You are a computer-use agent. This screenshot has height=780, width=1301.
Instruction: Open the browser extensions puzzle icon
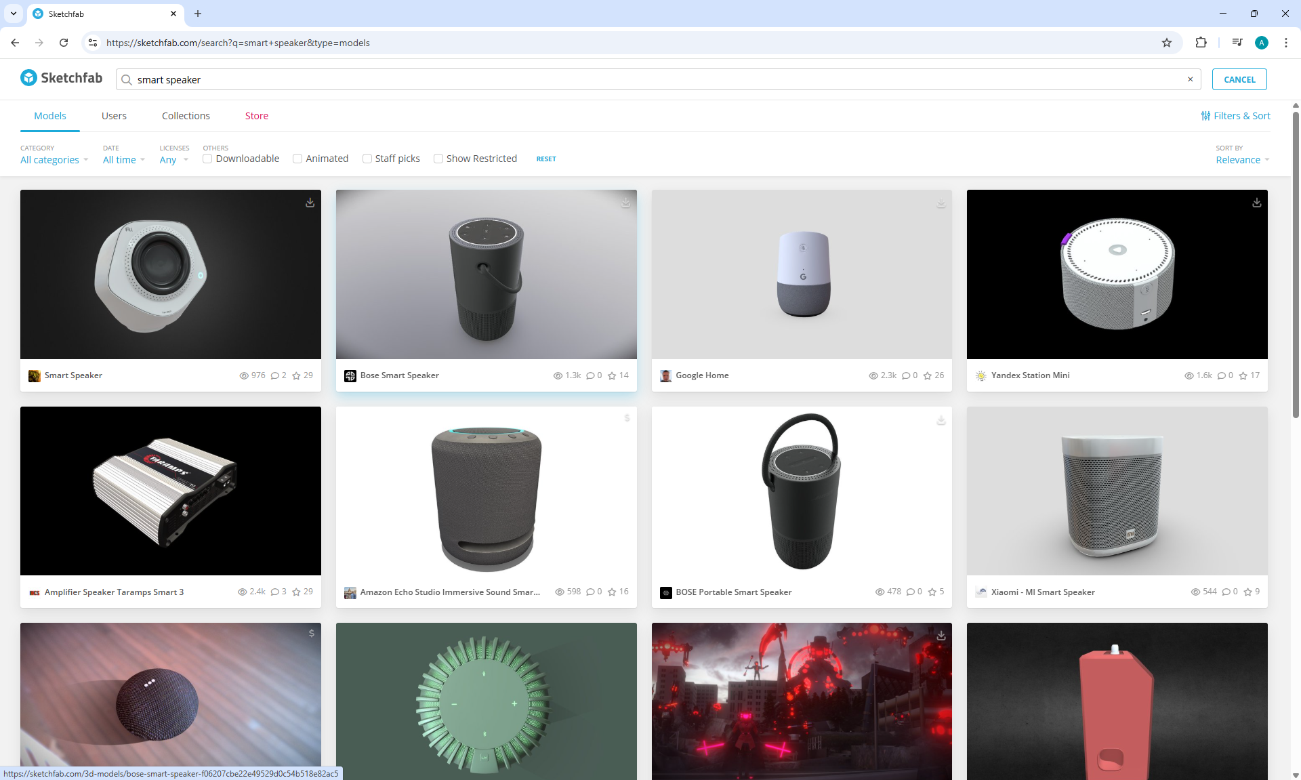1201,43
